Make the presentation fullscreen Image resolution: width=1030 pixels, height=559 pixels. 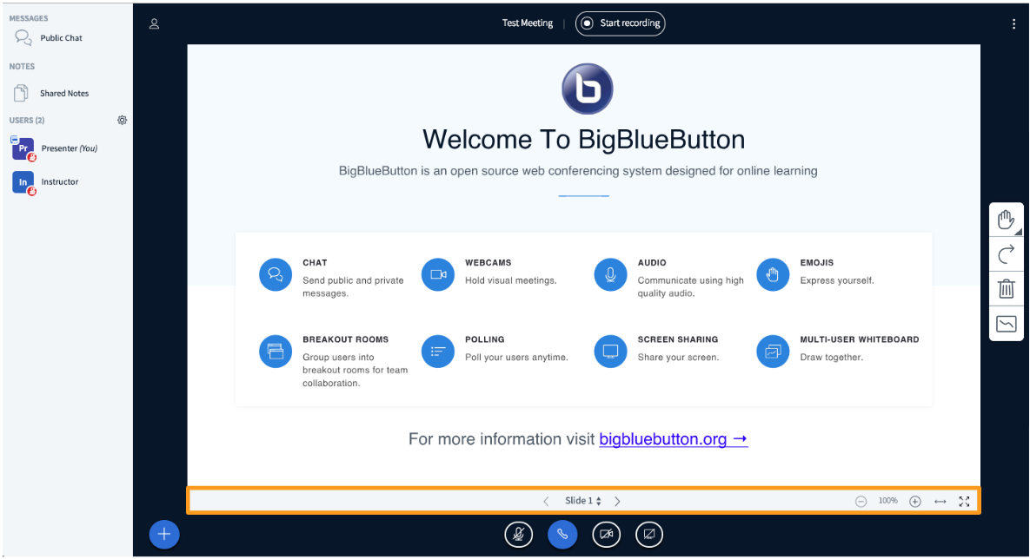[964, 501]
